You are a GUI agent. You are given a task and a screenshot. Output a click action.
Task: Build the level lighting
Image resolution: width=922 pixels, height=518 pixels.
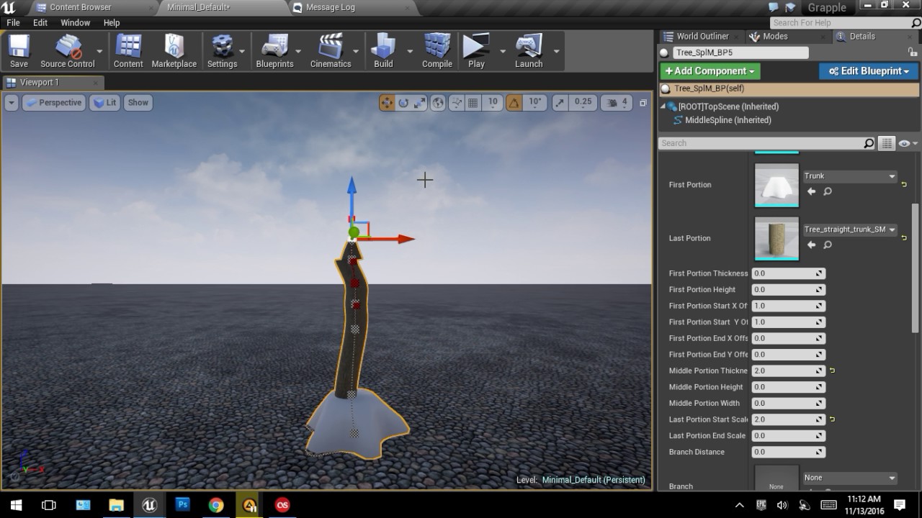point(383,51)
